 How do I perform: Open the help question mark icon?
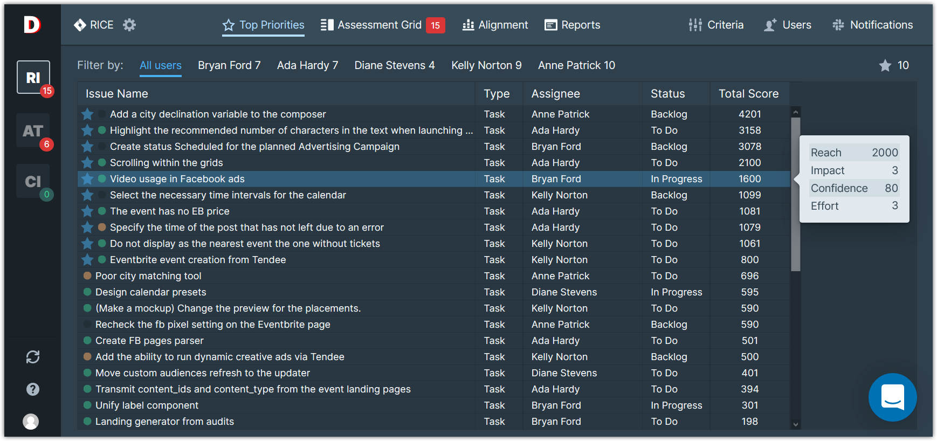33,389
